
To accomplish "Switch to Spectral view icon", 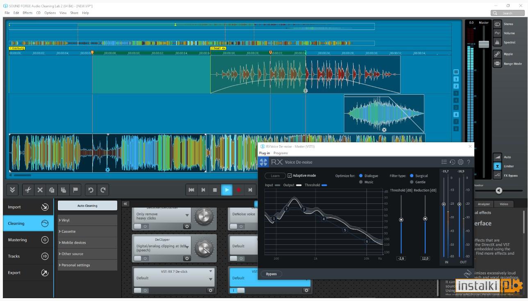I will 497,42.
